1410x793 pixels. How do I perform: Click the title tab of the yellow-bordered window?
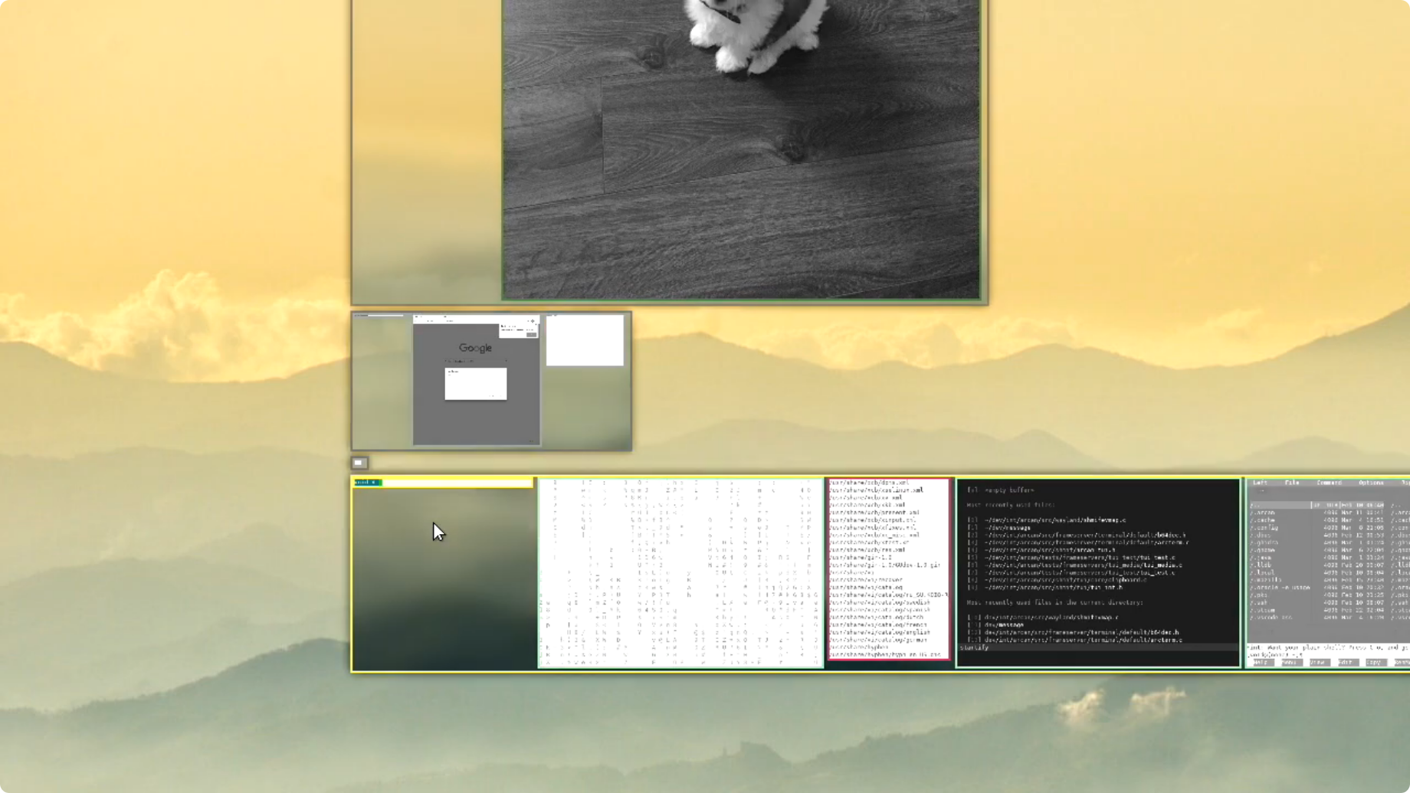point(368,483)
